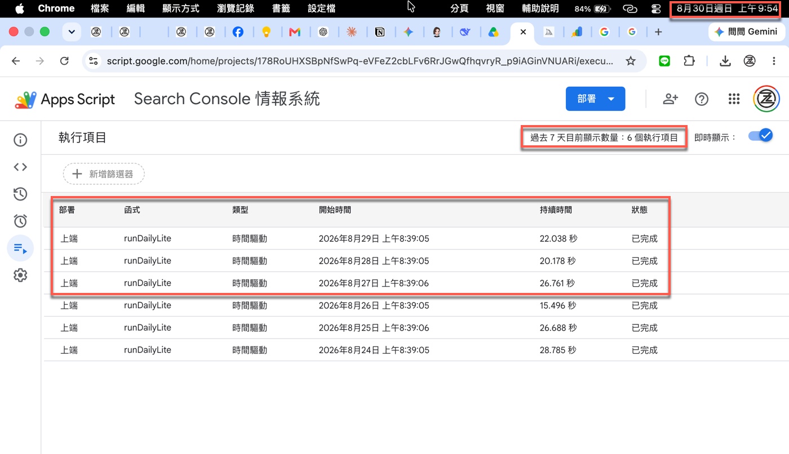Screen dimensions: 789x454
Task: Open the Chrome three-dot menu
Action: [775, 61]
